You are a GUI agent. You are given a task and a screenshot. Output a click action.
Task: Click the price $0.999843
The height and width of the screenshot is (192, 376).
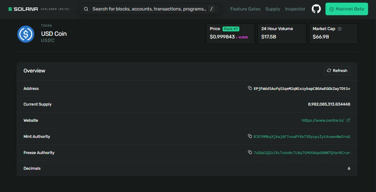tap(222, 37)
